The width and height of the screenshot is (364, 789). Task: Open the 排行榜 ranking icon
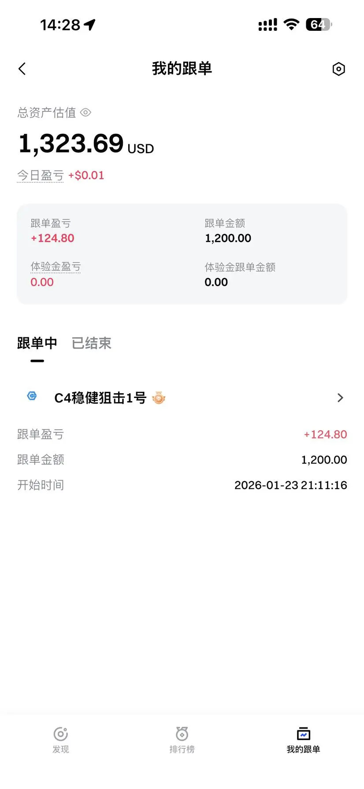(182, 734)
